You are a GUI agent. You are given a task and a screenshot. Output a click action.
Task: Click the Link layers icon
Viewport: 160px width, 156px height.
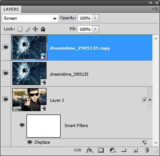click(x=77, y=150)
